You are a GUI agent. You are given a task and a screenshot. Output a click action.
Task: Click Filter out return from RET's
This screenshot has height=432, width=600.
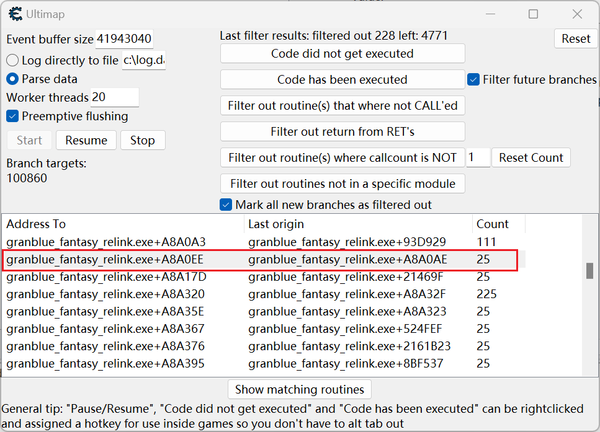coord(343,131)
